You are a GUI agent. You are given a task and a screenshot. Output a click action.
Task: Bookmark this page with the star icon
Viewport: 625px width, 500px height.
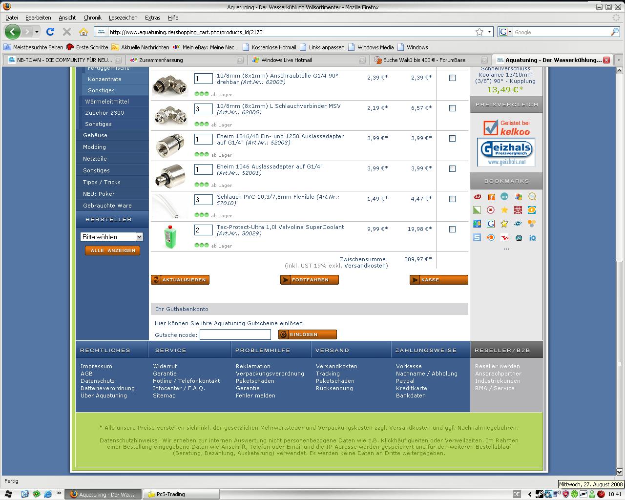[x=479, y=32]
